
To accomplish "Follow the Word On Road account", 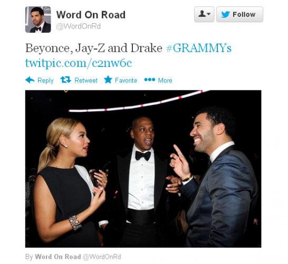I will point(239,14).
